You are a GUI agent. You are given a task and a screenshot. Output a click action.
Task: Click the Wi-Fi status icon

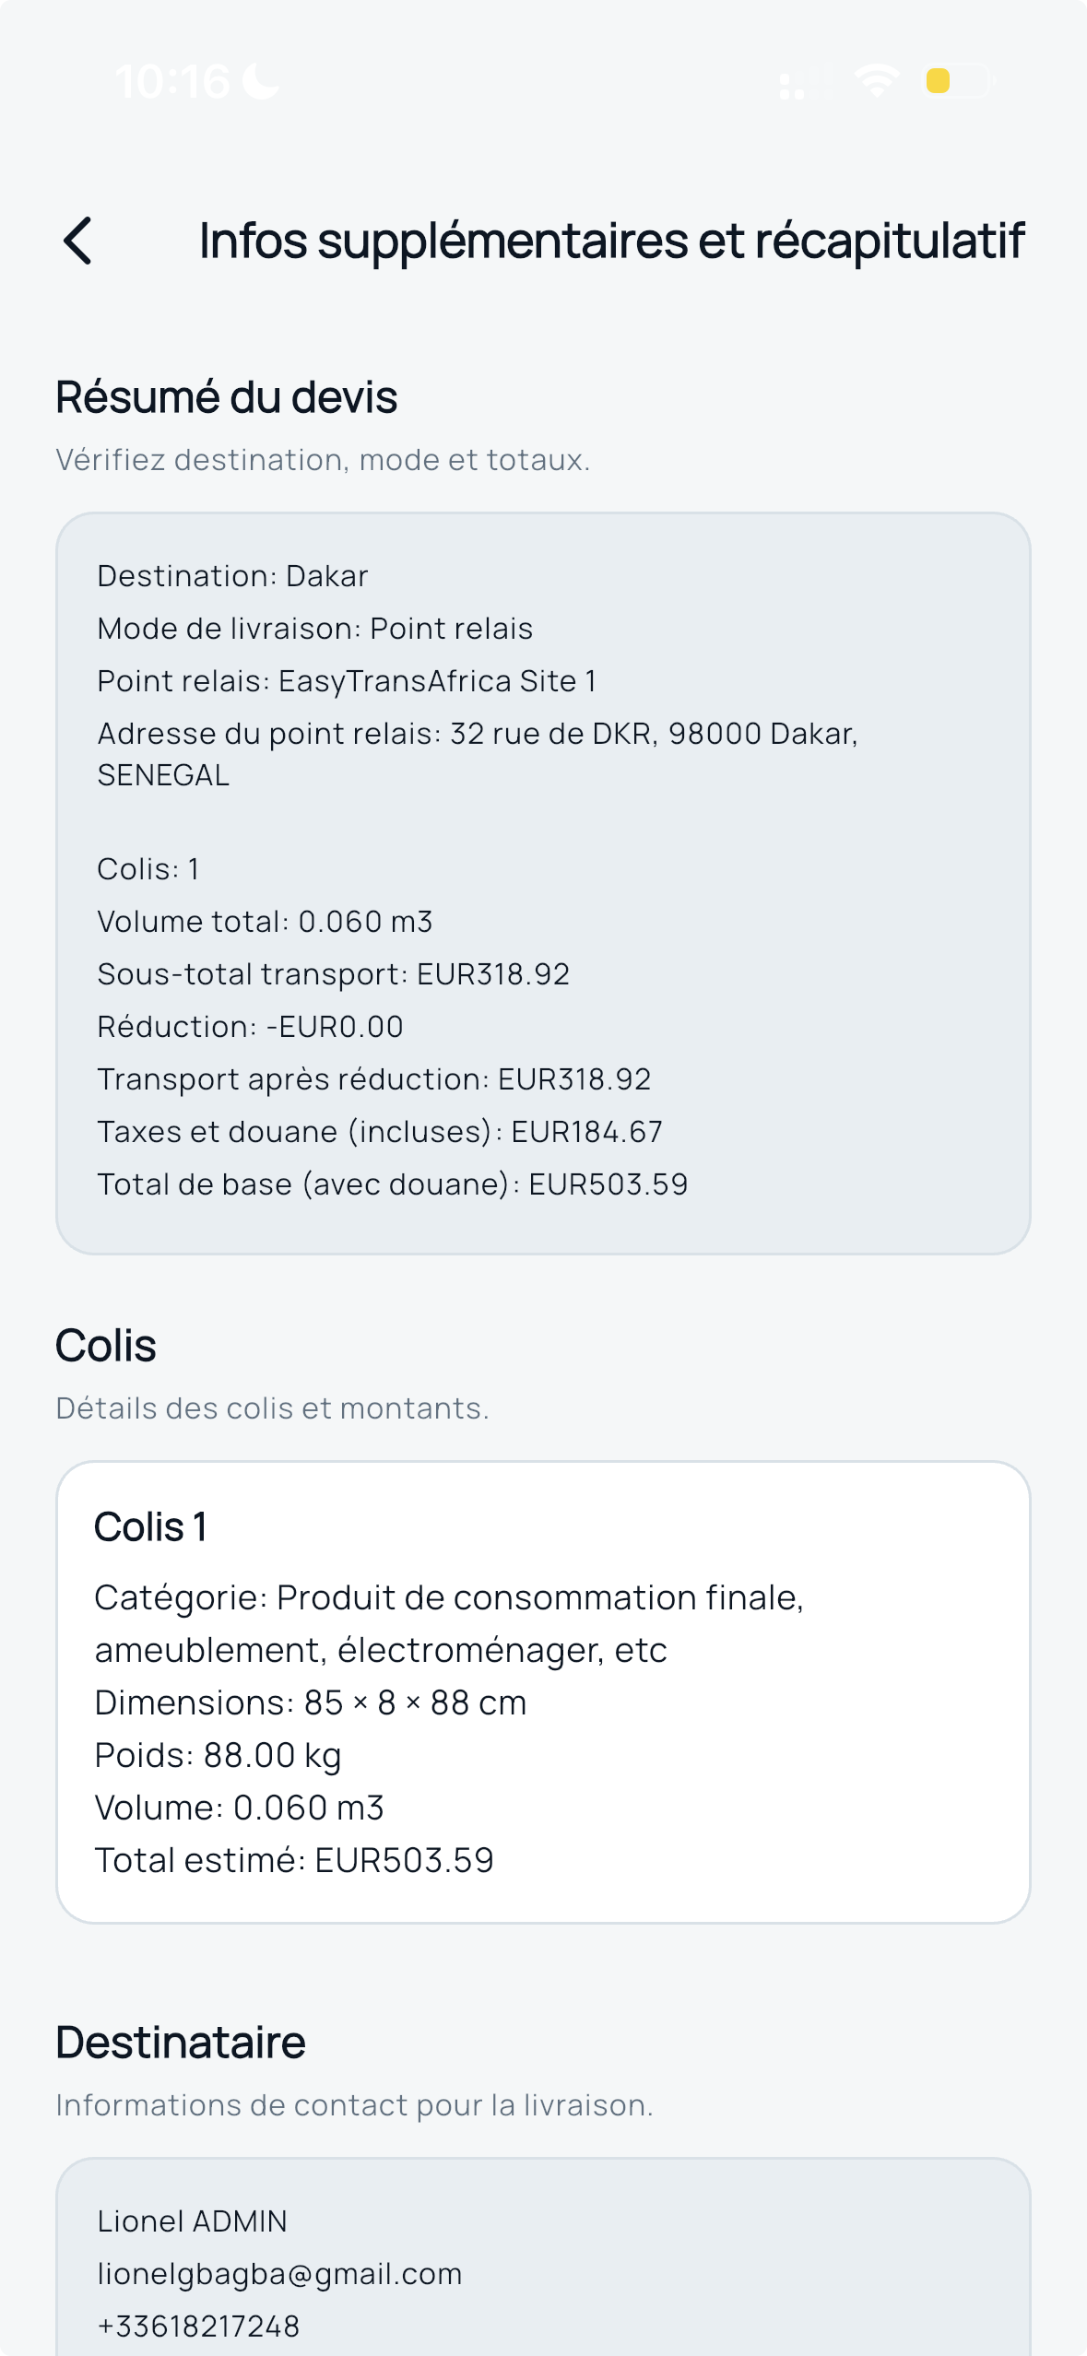coord(876,81)
